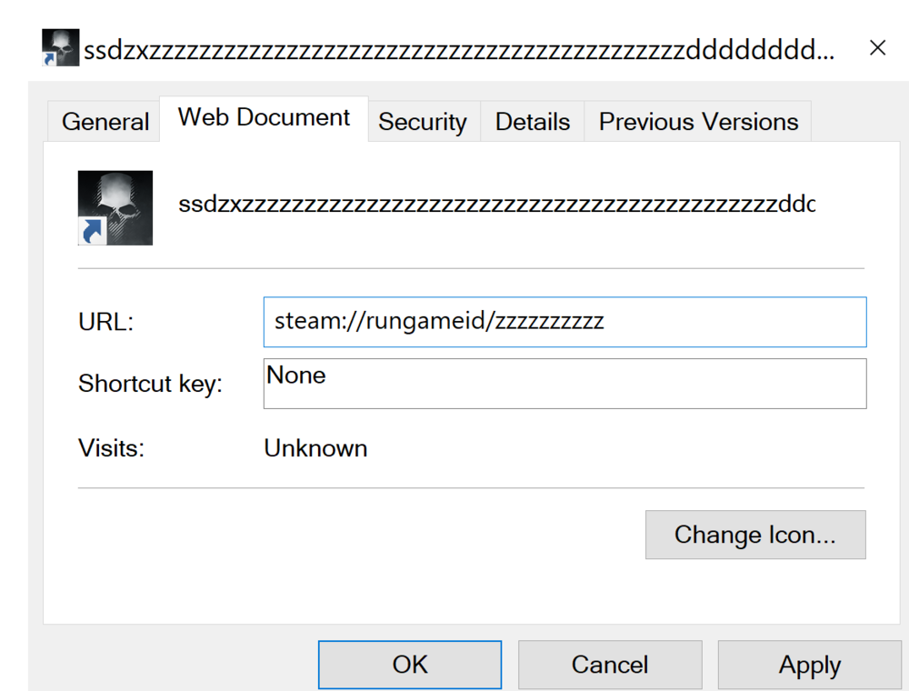The height and width of the screenshot is (691, 909).
Task: Switch to the Security tab
Action: 423,122
